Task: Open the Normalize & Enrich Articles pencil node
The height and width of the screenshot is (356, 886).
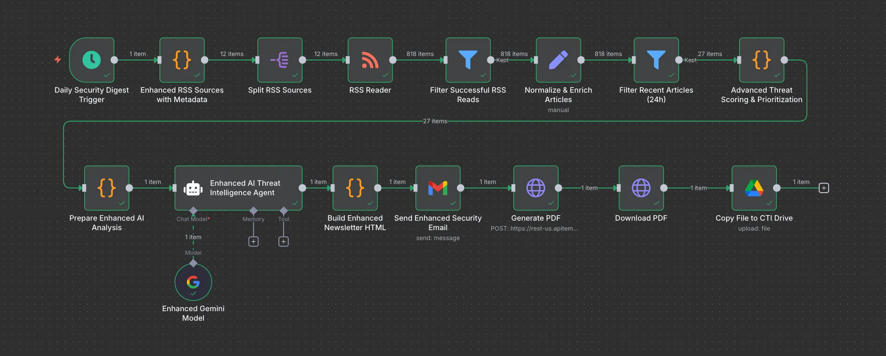Action: [558, 60]
